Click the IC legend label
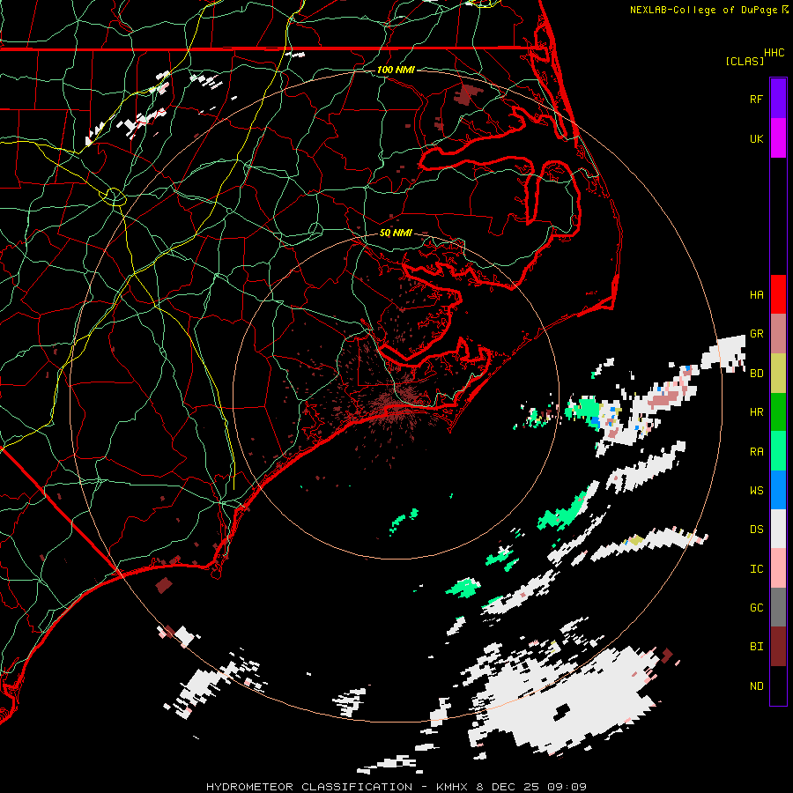Screen dimensions: 793x793 point(756,569)
